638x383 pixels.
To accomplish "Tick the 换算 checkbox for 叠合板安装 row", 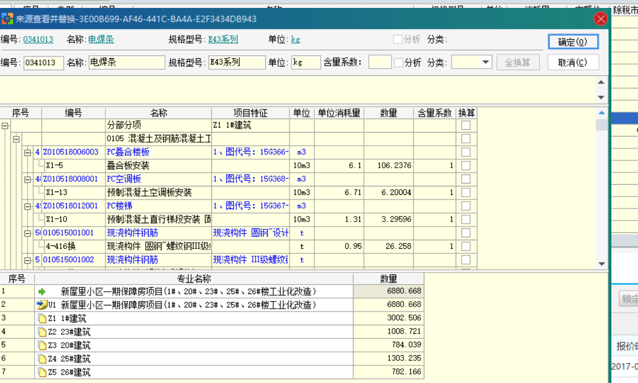I will 466,165.
